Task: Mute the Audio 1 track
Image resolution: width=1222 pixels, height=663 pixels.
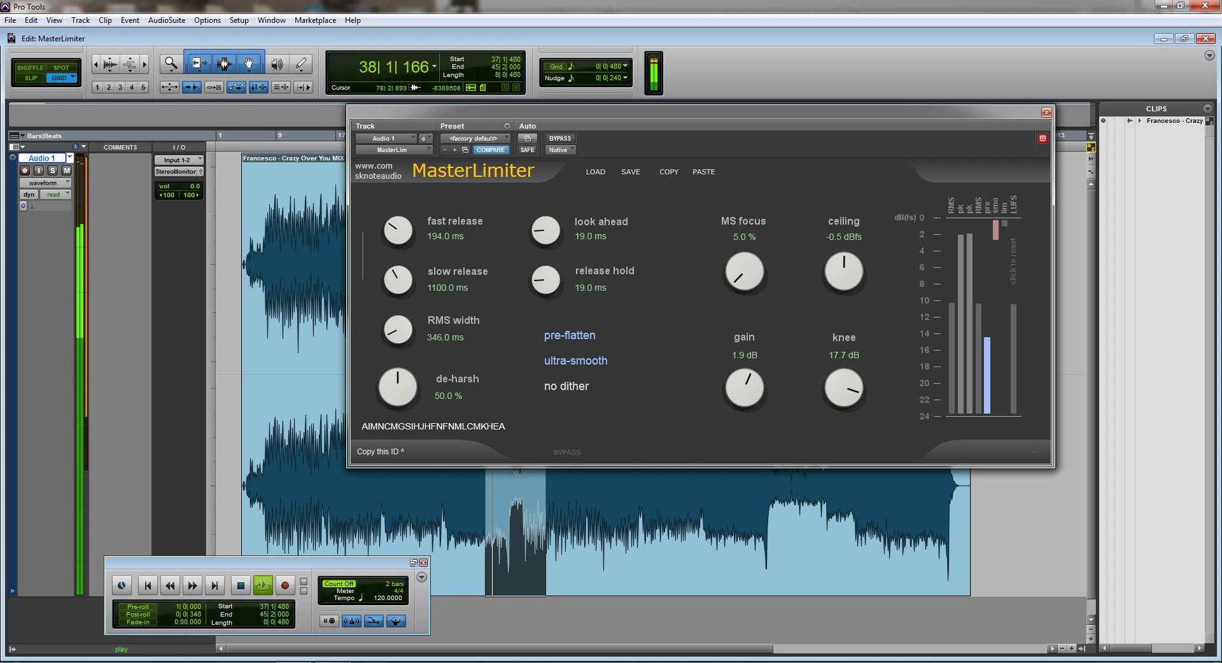Action: [x=66, y=171]
